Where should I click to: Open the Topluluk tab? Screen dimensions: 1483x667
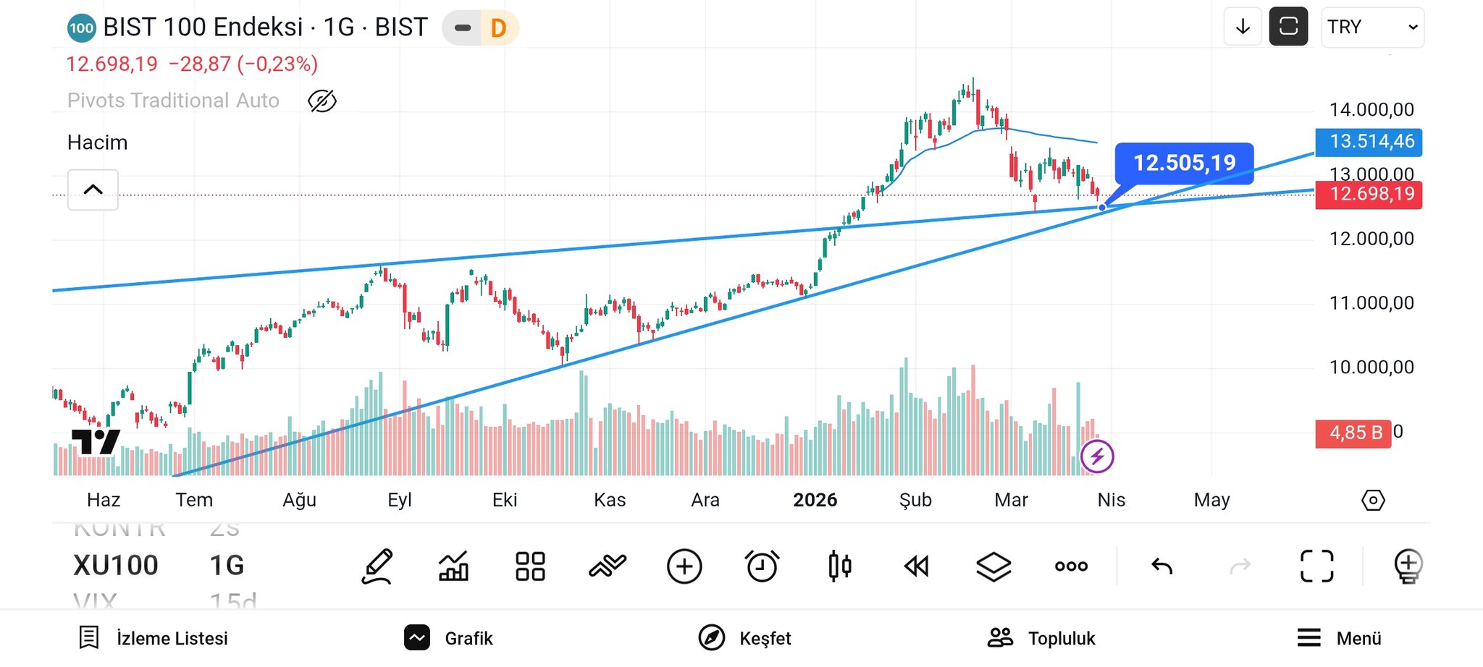coord(1041,638)
